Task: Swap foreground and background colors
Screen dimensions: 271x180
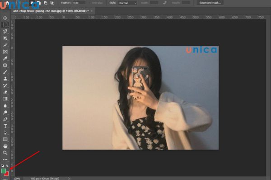Action: [7, 166]
